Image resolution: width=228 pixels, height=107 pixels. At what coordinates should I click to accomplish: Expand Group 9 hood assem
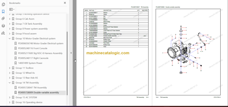[10, 34]
